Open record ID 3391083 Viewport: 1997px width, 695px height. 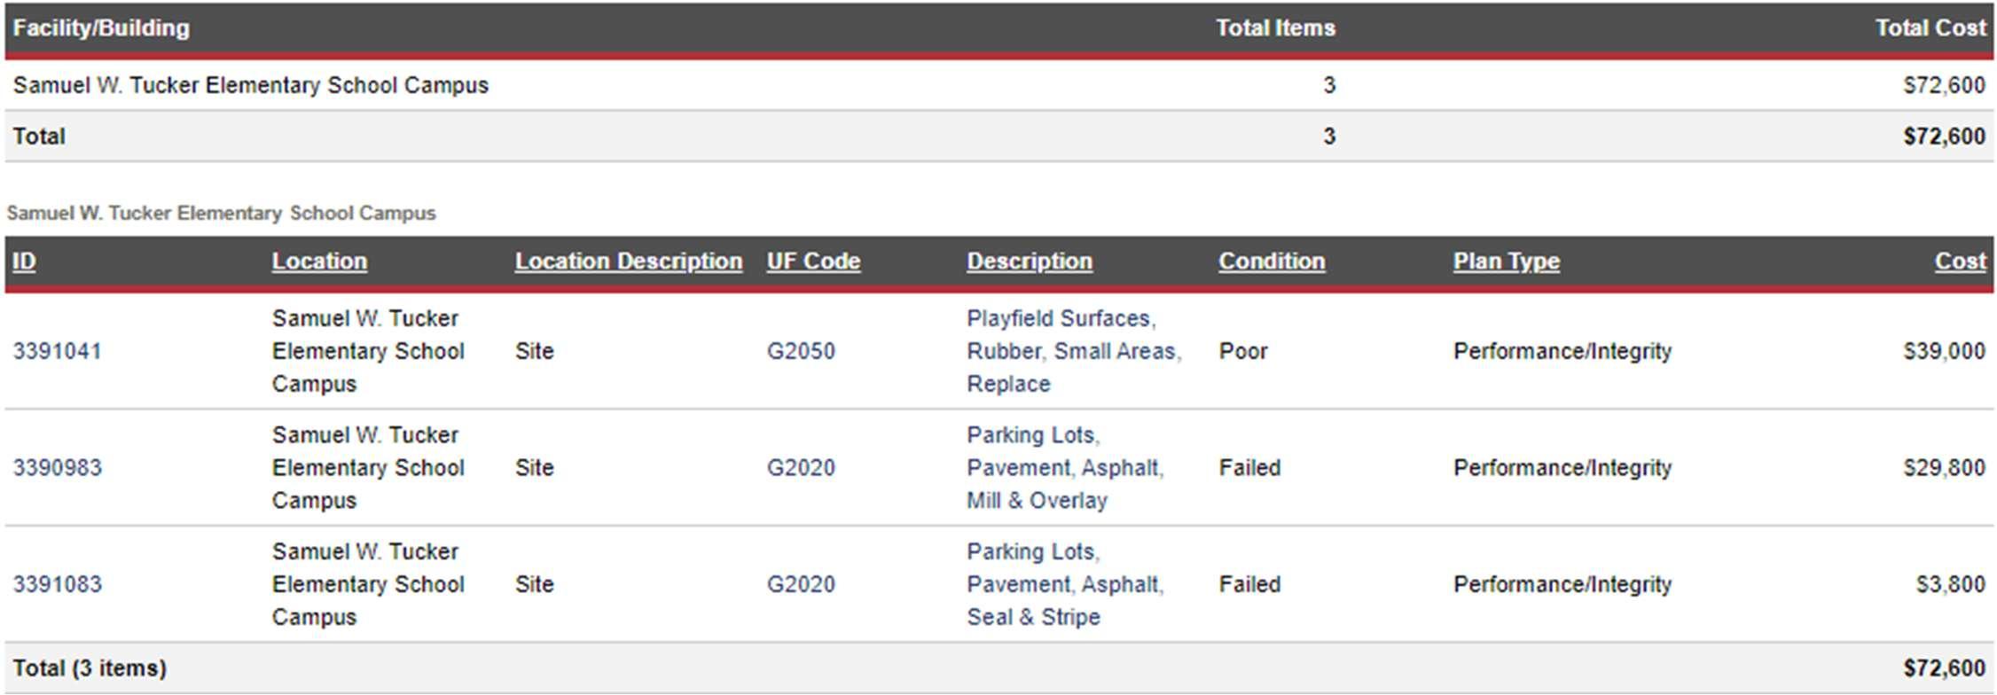pyautogui.click(x=58, y=585)
